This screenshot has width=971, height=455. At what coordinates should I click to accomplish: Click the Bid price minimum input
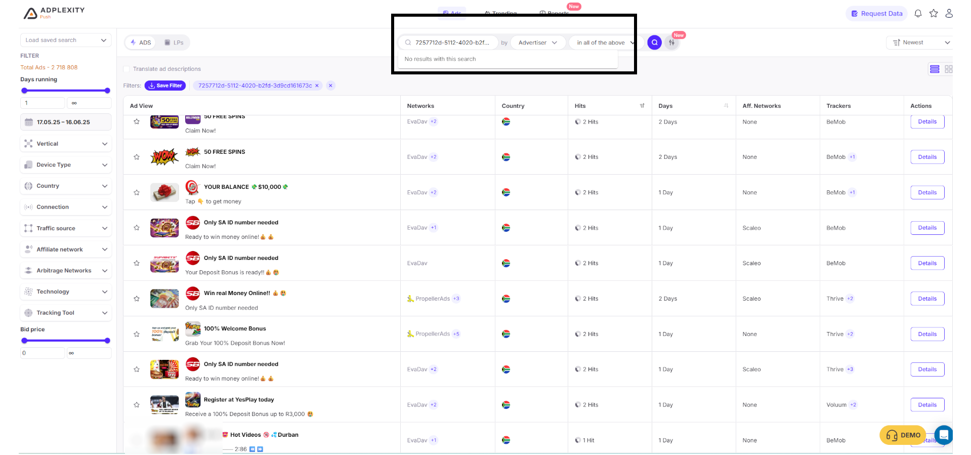tap(43, 353)
